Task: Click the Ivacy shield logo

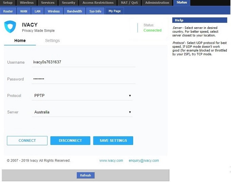Action: [10, 27]
